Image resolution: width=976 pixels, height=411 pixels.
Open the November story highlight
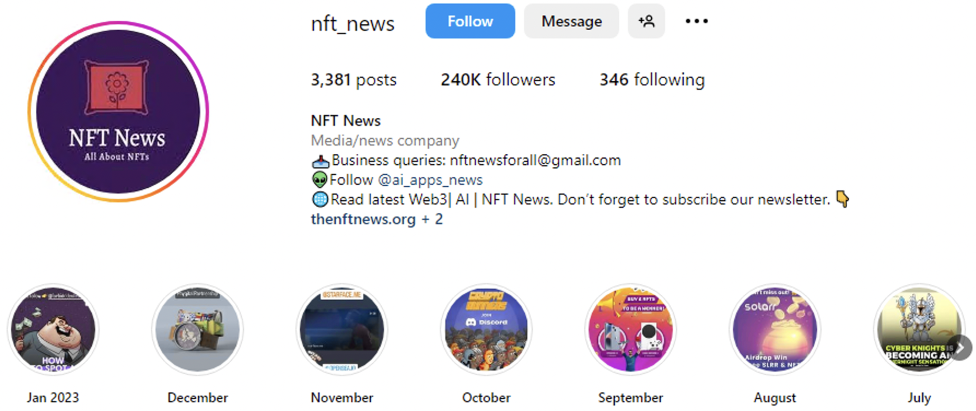pos(342,330)
